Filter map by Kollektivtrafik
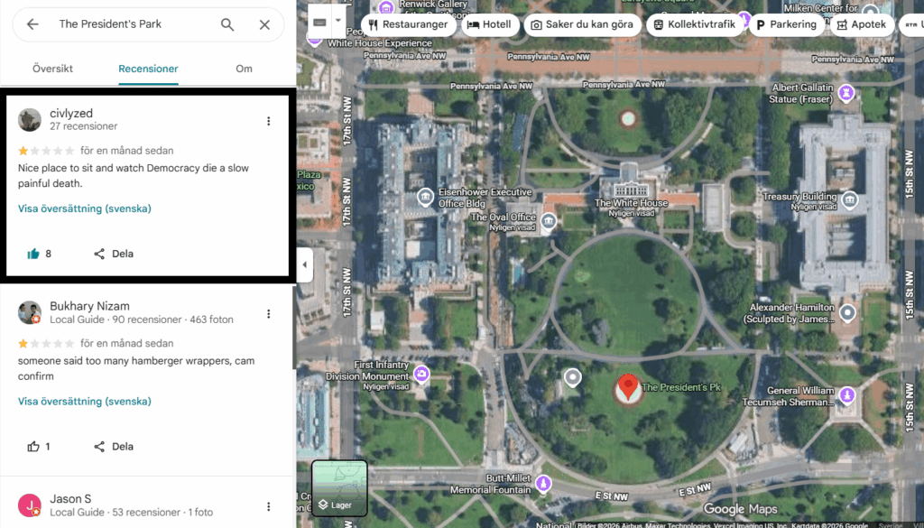 [x=695, y=24]
